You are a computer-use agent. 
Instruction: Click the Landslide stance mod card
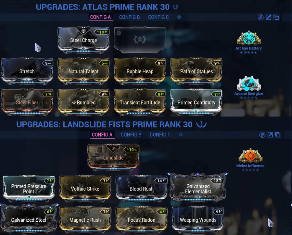tap(113, 157)
